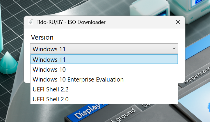Close the Fido ISO Downloader window

point(178,22)
